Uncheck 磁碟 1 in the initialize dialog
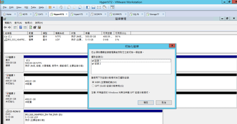The height and width of the screenshot is (124, 237). point(93,61)
